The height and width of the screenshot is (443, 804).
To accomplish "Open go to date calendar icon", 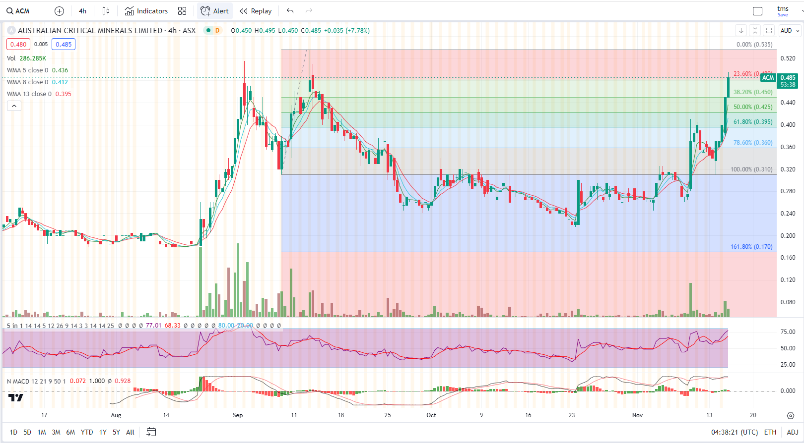I will pyautogui.click(x=151, y=432).
